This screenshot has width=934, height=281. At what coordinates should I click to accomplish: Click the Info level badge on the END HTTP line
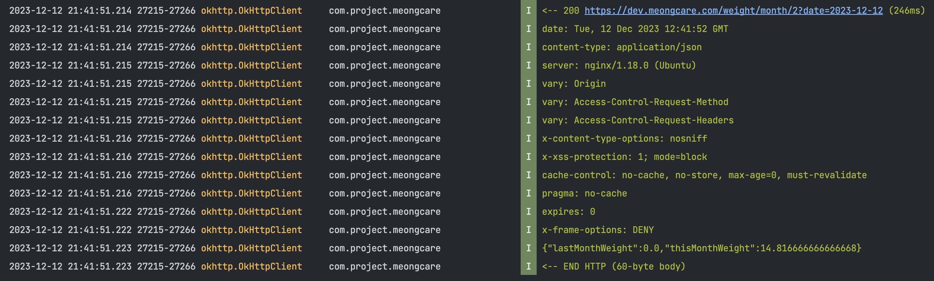tap(528, 267)
